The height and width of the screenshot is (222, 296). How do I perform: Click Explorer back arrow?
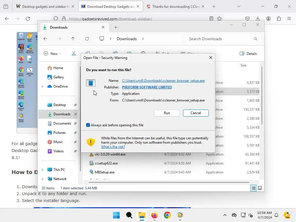[45, 39]
